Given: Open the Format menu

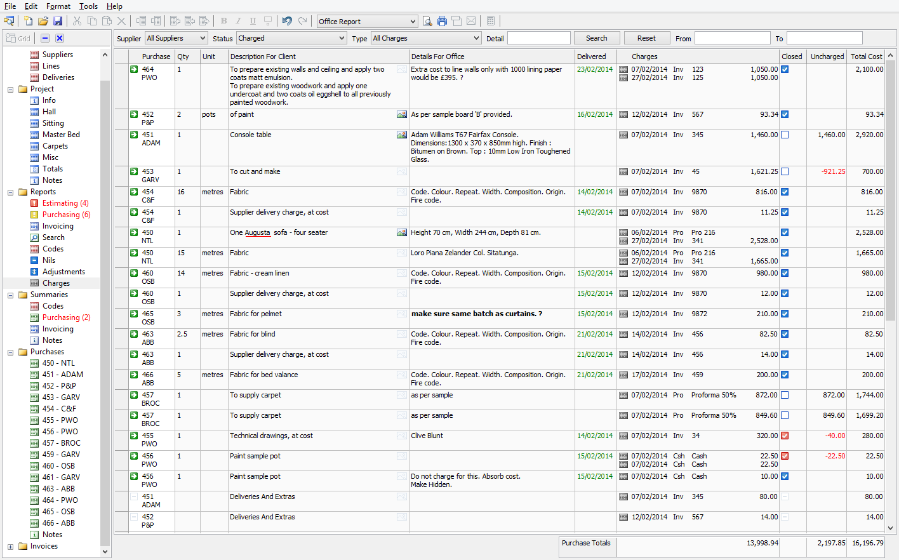Looking at the screenshot, I should pos(58,6).
